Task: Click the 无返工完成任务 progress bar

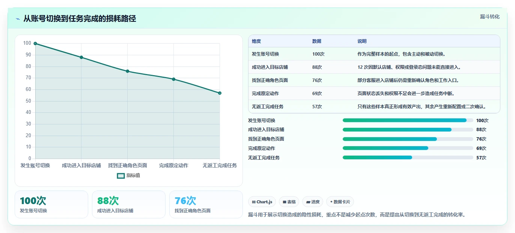Action: pos(408,157)
